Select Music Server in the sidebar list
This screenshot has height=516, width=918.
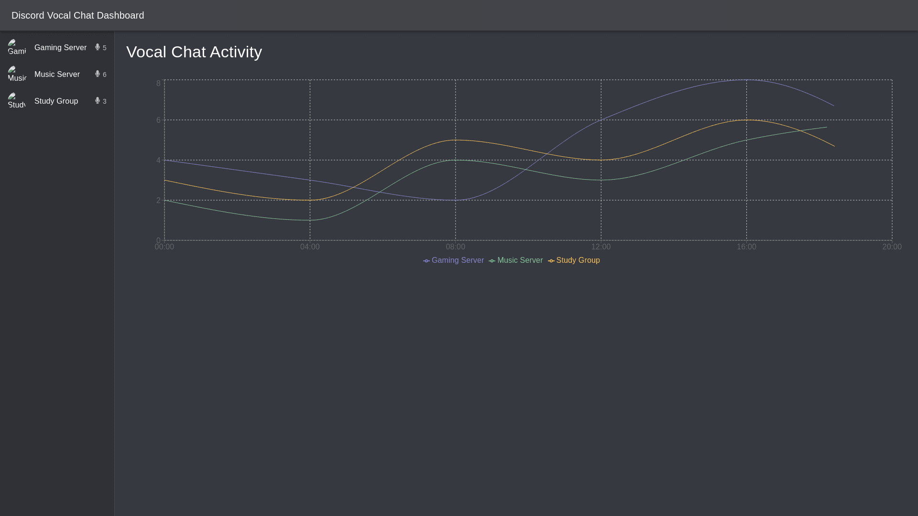click(x=57, y=75)
